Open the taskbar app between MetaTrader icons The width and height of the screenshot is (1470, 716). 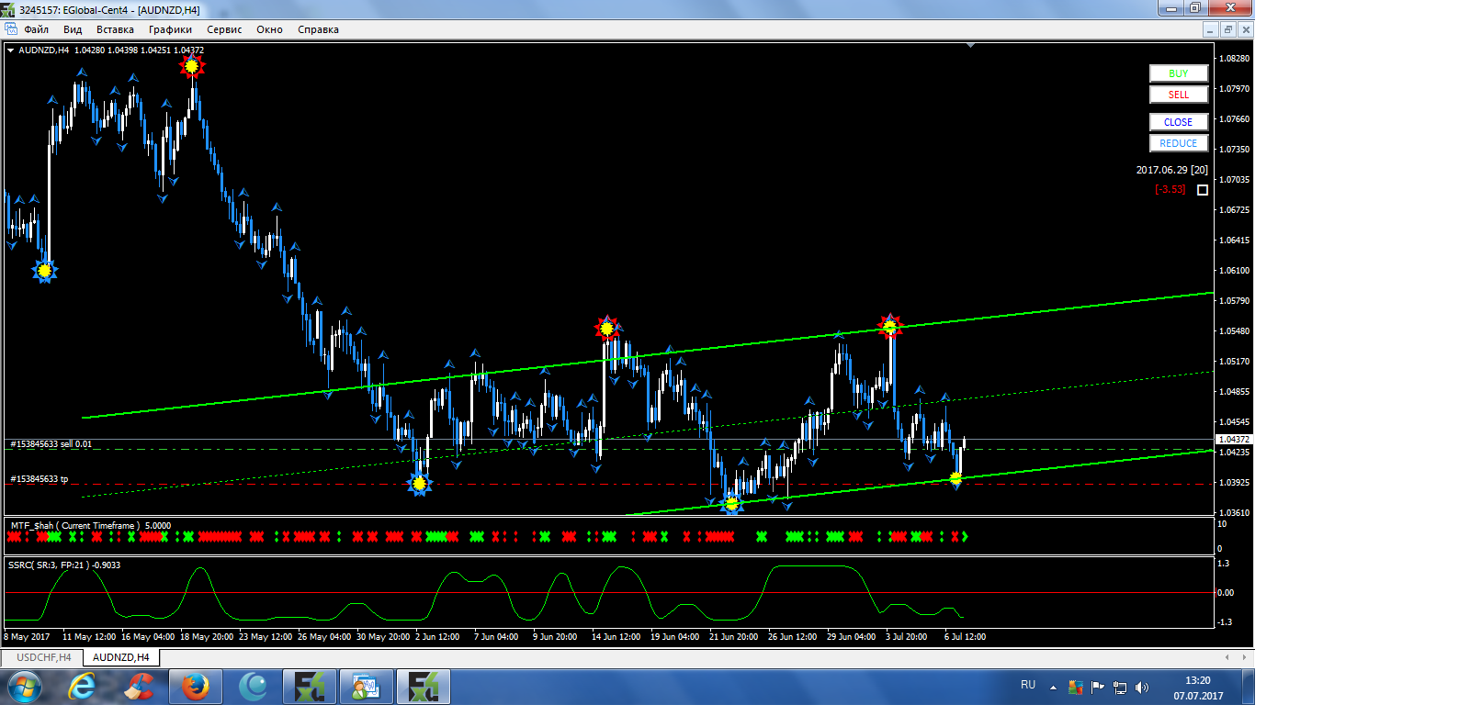367,687
